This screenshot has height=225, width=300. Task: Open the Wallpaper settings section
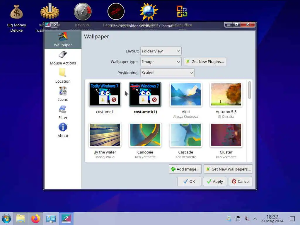point(63,40)
